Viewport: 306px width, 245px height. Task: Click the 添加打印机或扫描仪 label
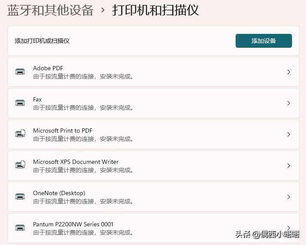click(x=42, y=41)
